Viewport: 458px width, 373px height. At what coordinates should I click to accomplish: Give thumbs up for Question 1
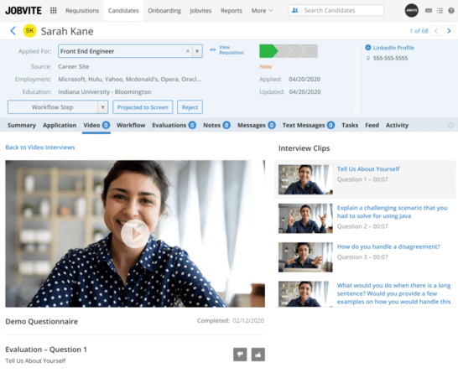(258, 355)
